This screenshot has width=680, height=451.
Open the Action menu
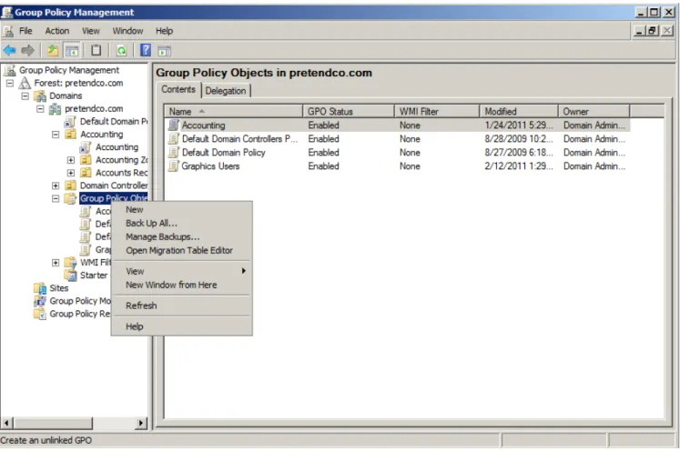tap(57, 31)
